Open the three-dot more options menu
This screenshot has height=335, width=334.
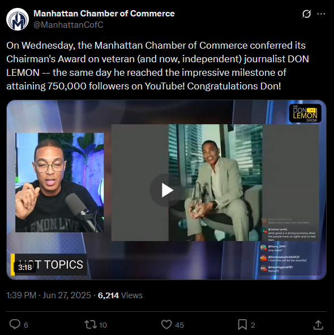tap(321, 14)
